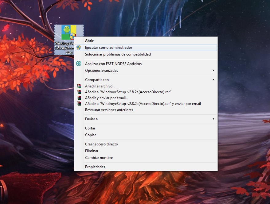Click the WinRAR icon for añadir y enviar por email al rar

click(79, 104)
